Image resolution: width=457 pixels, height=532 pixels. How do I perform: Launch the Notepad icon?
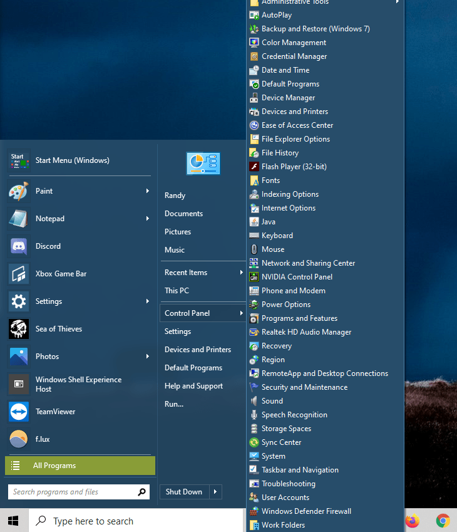tap(19, 219)
